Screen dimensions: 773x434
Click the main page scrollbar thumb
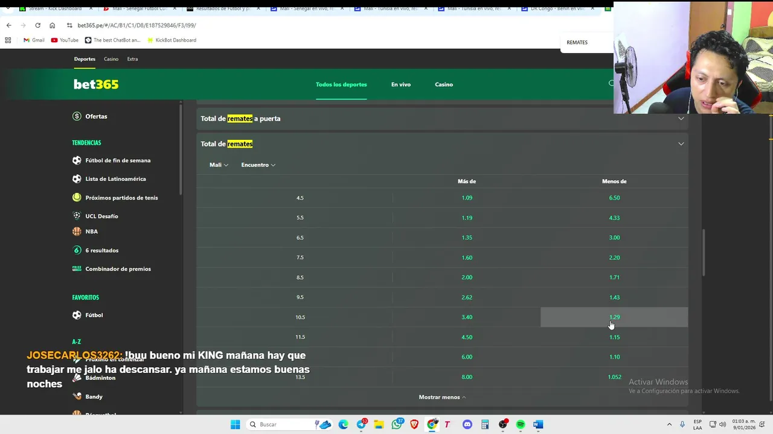703,253
